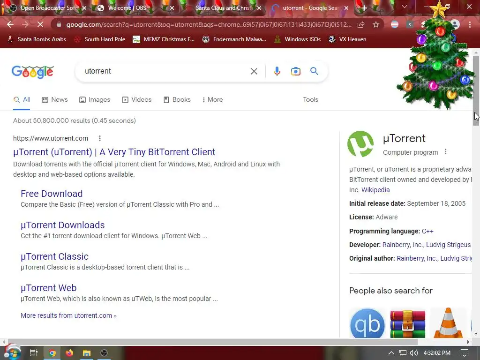Clear the search box text
Image resolution: width=480 pixels, height=360 pixels.
tap(254, 71)
